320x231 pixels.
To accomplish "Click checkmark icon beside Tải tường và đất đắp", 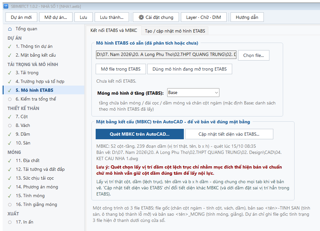I will [x=9, y=170].
